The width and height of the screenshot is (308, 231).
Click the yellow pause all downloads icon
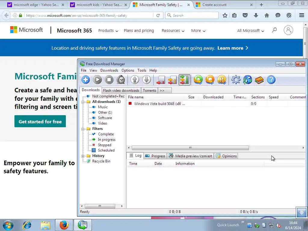(222, 80)
